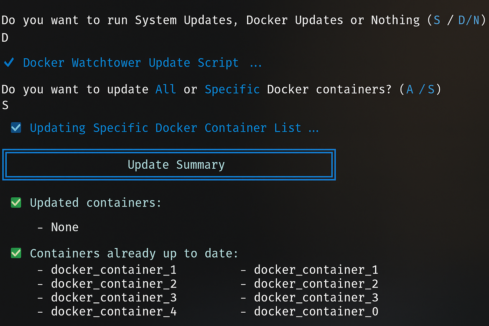This screenshot has height=326, width=489.
Task: Click the green checkbox next to Updated containers
Action: coord(16,202)
